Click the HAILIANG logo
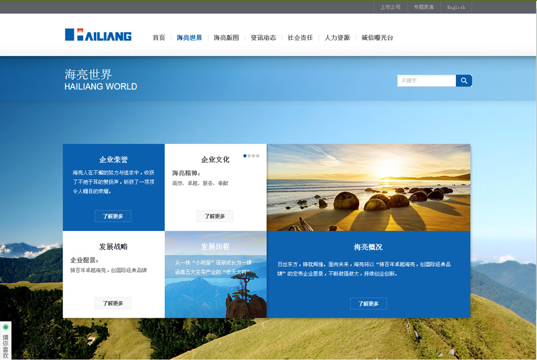 (98, 35)
